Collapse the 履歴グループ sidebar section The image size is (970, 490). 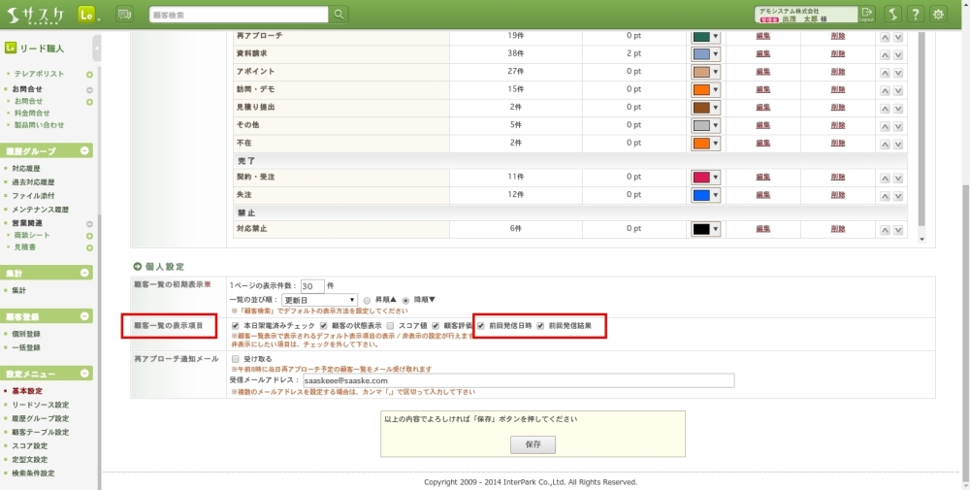(x=86, y=151)
